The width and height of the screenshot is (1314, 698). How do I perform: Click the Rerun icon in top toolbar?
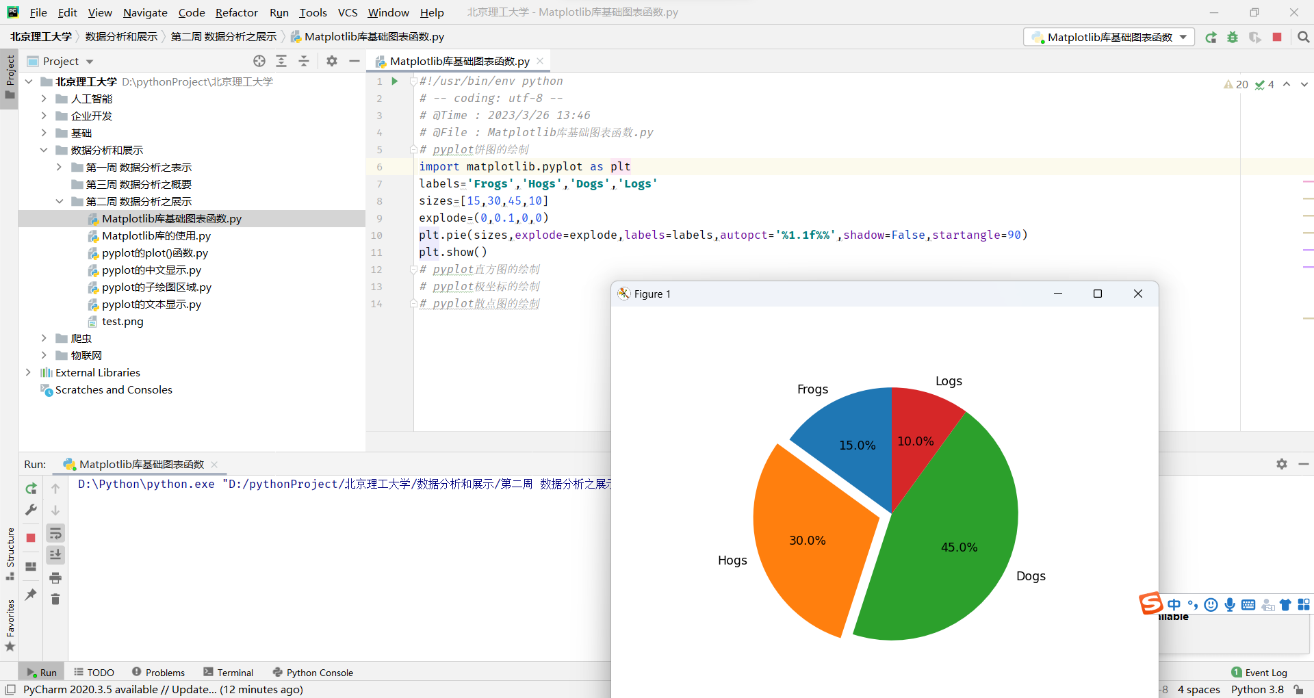coord(1211,38)
